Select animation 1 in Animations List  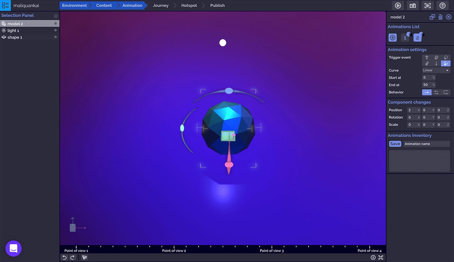[405, 38]
